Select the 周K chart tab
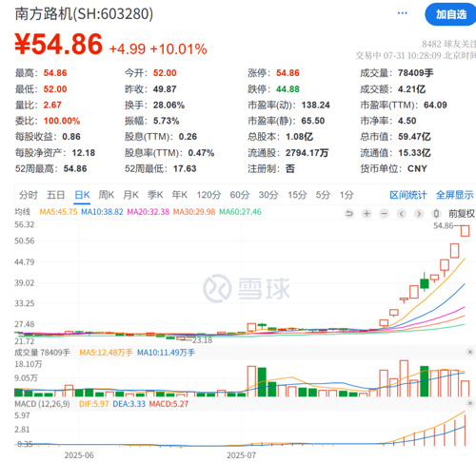Screen dimensions: 476x462 [x=106, y=195]
